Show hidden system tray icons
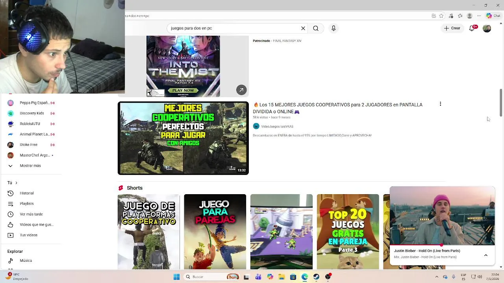Image resolution: width=504 pixels, height=283 pixels. tap(437, 277)
